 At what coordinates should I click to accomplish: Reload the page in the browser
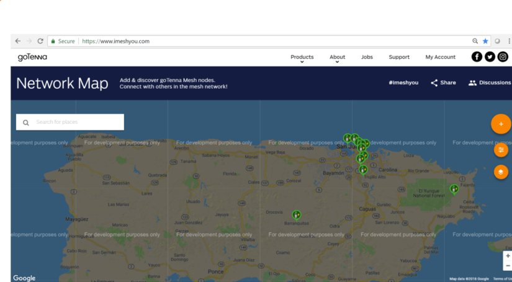40,41
